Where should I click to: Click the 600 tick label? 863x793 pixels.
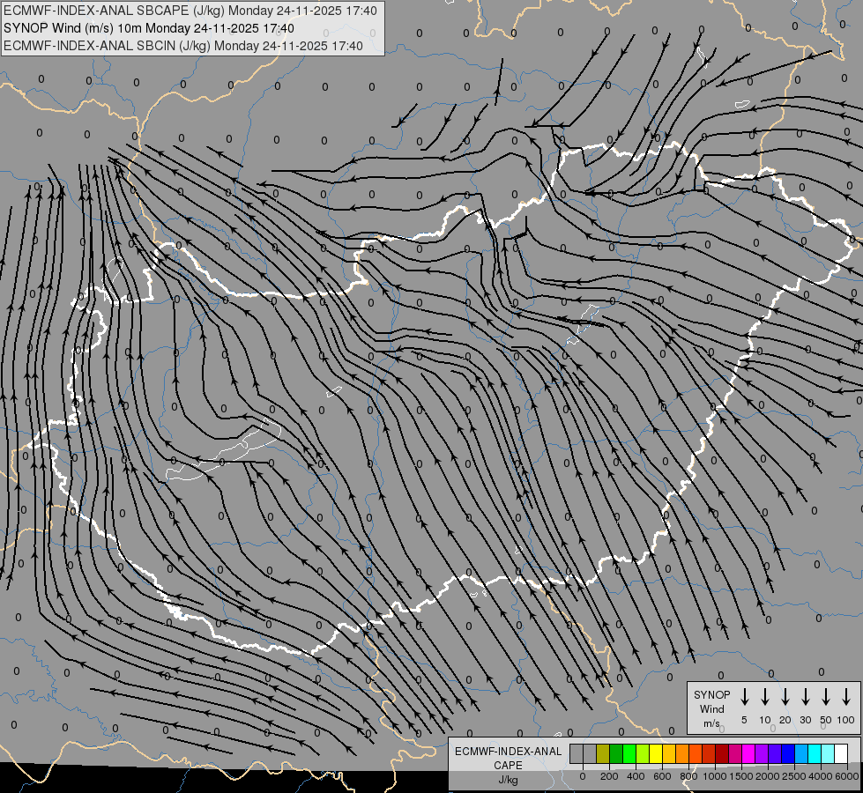(x=662, y=776)
